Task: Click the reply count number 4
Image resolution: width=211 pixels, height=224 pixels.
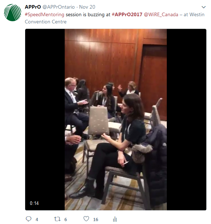Action: [x=37, y=219]
